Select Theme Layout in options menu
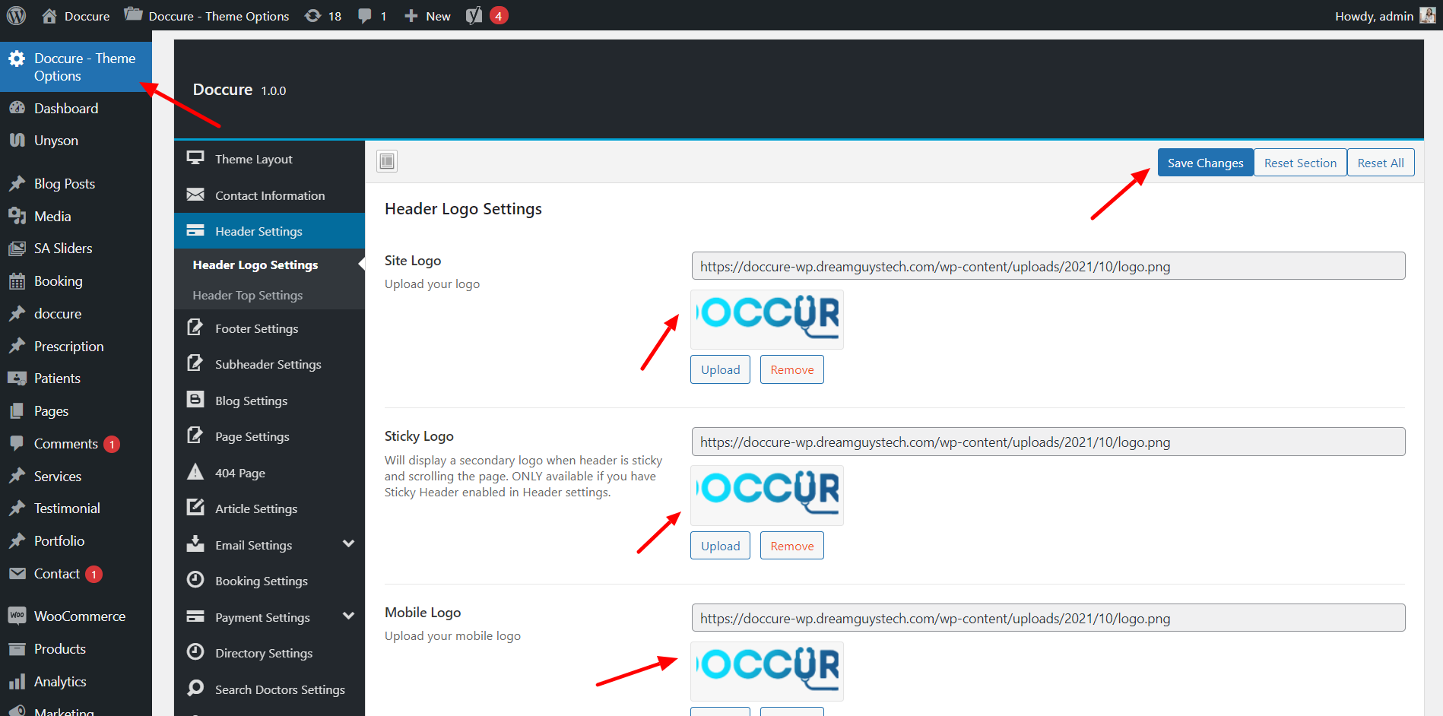 pyautogui.click(x=253, y=159)
